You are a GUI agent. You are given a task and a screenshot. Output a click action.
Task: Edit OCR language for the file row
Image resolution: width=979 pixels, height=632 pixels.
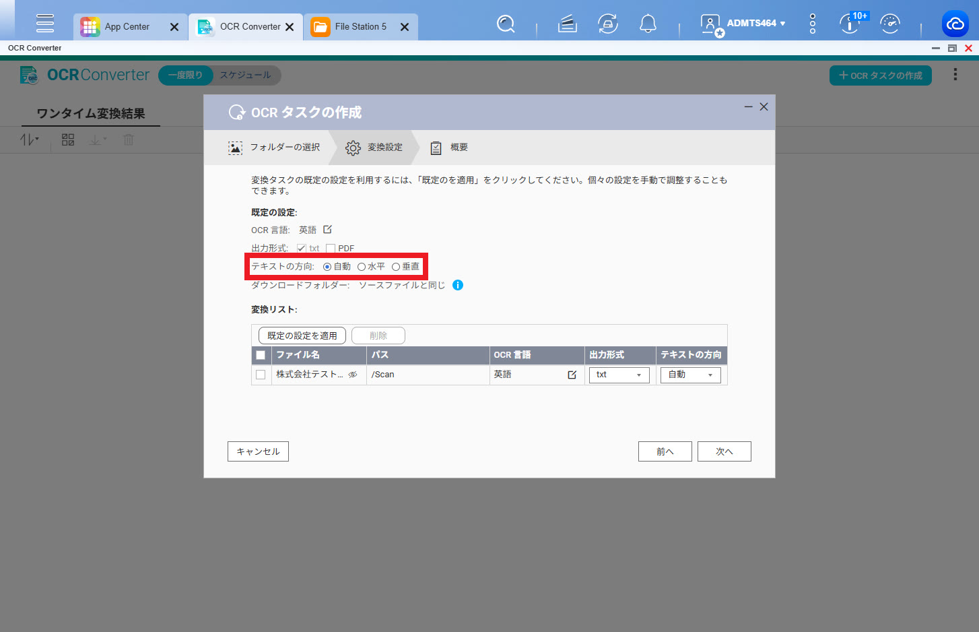pos(572,375)
